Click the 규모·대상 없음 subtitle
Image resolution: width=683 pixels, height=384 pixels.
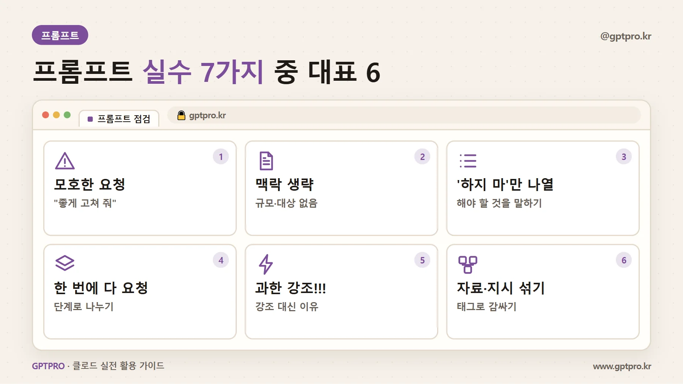tap(286, 203)
